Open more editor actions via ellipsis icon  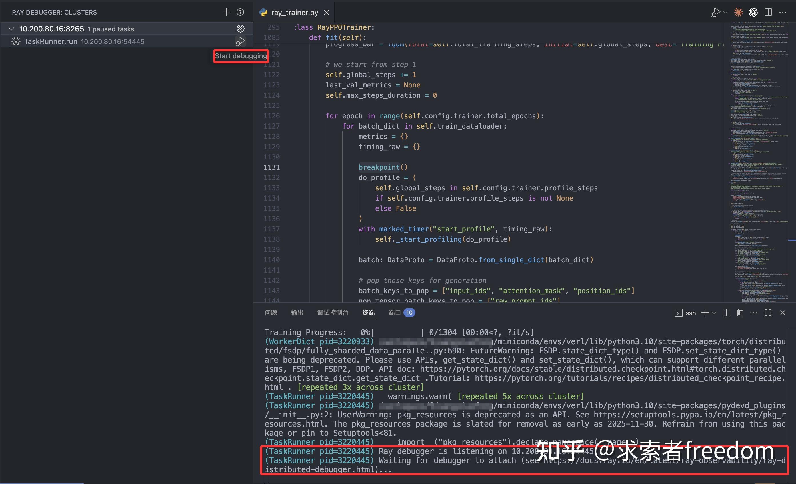point(783,12)
